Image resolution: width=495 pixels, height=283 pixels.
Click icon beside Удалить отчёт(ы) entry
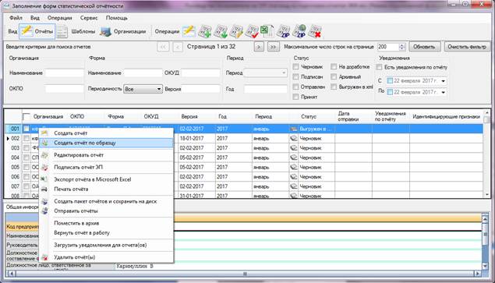pos(44,257)
